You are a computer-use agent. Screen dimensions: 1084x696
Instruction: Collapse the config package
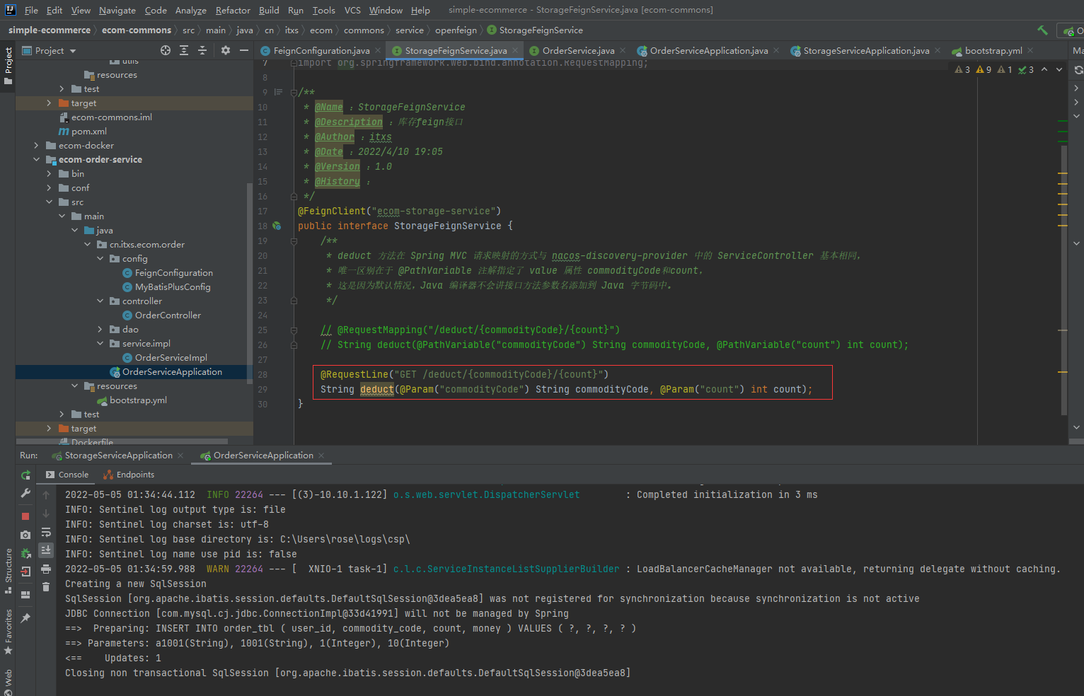[x=100, y=259]
